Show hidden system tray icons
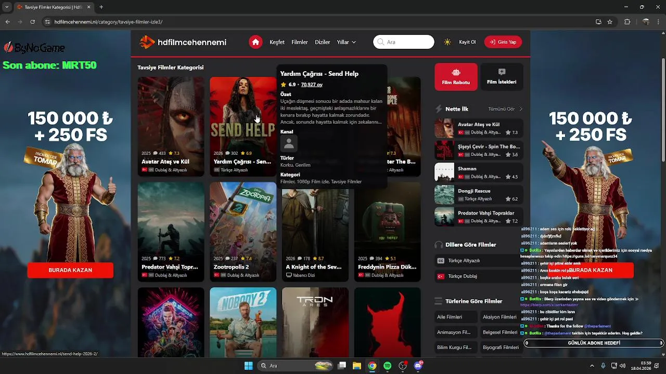The image size is (666, 374). click(592, 366)
